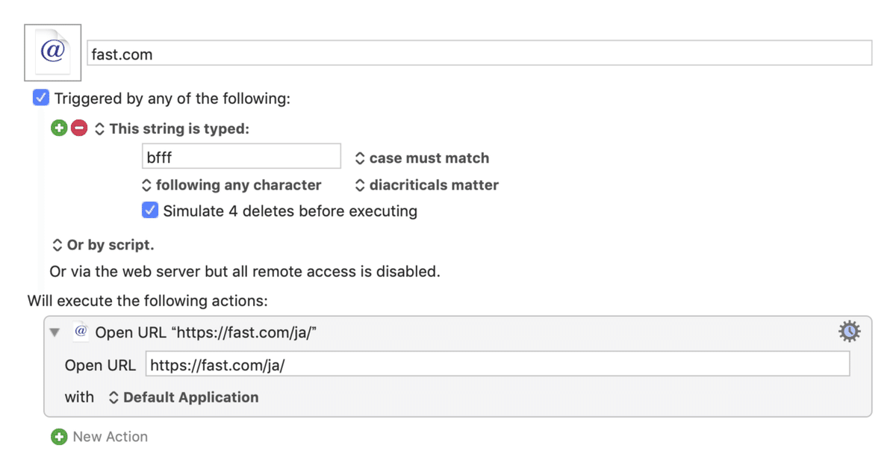Open 'diacriticals matter' dropdown
The image size is (896, 469).
[x=426, y=185]
